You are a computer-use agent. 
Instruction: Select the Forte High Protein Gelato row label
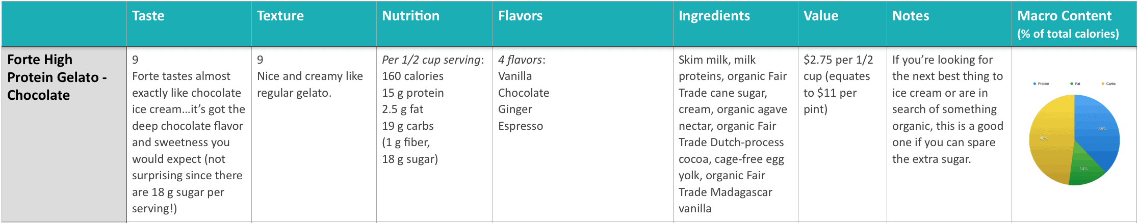pyautogui.click(x=57, y=77)
